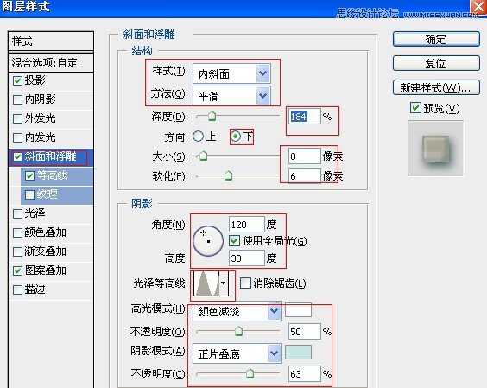Click the soften field showing 6
The width and height of the screenshot is (487, 388).
click(304, 176)
